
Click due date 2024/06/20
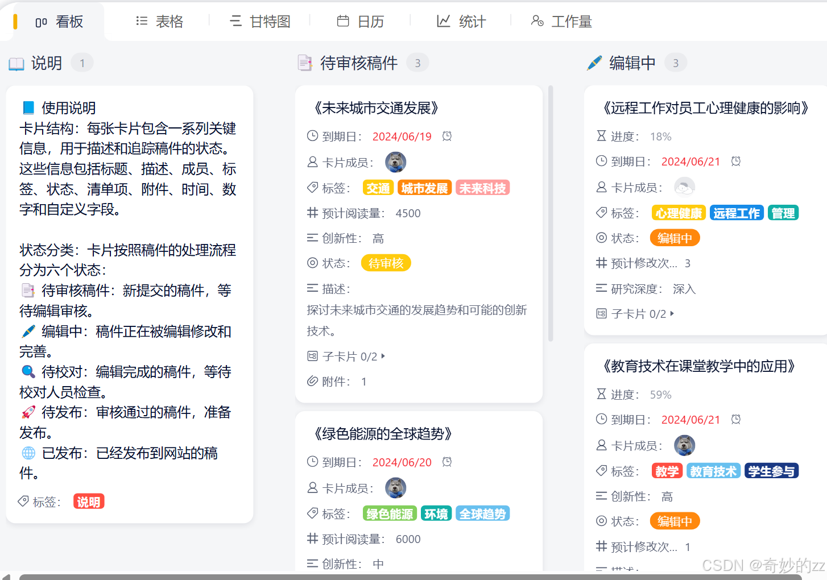click(x=402, y=462)
